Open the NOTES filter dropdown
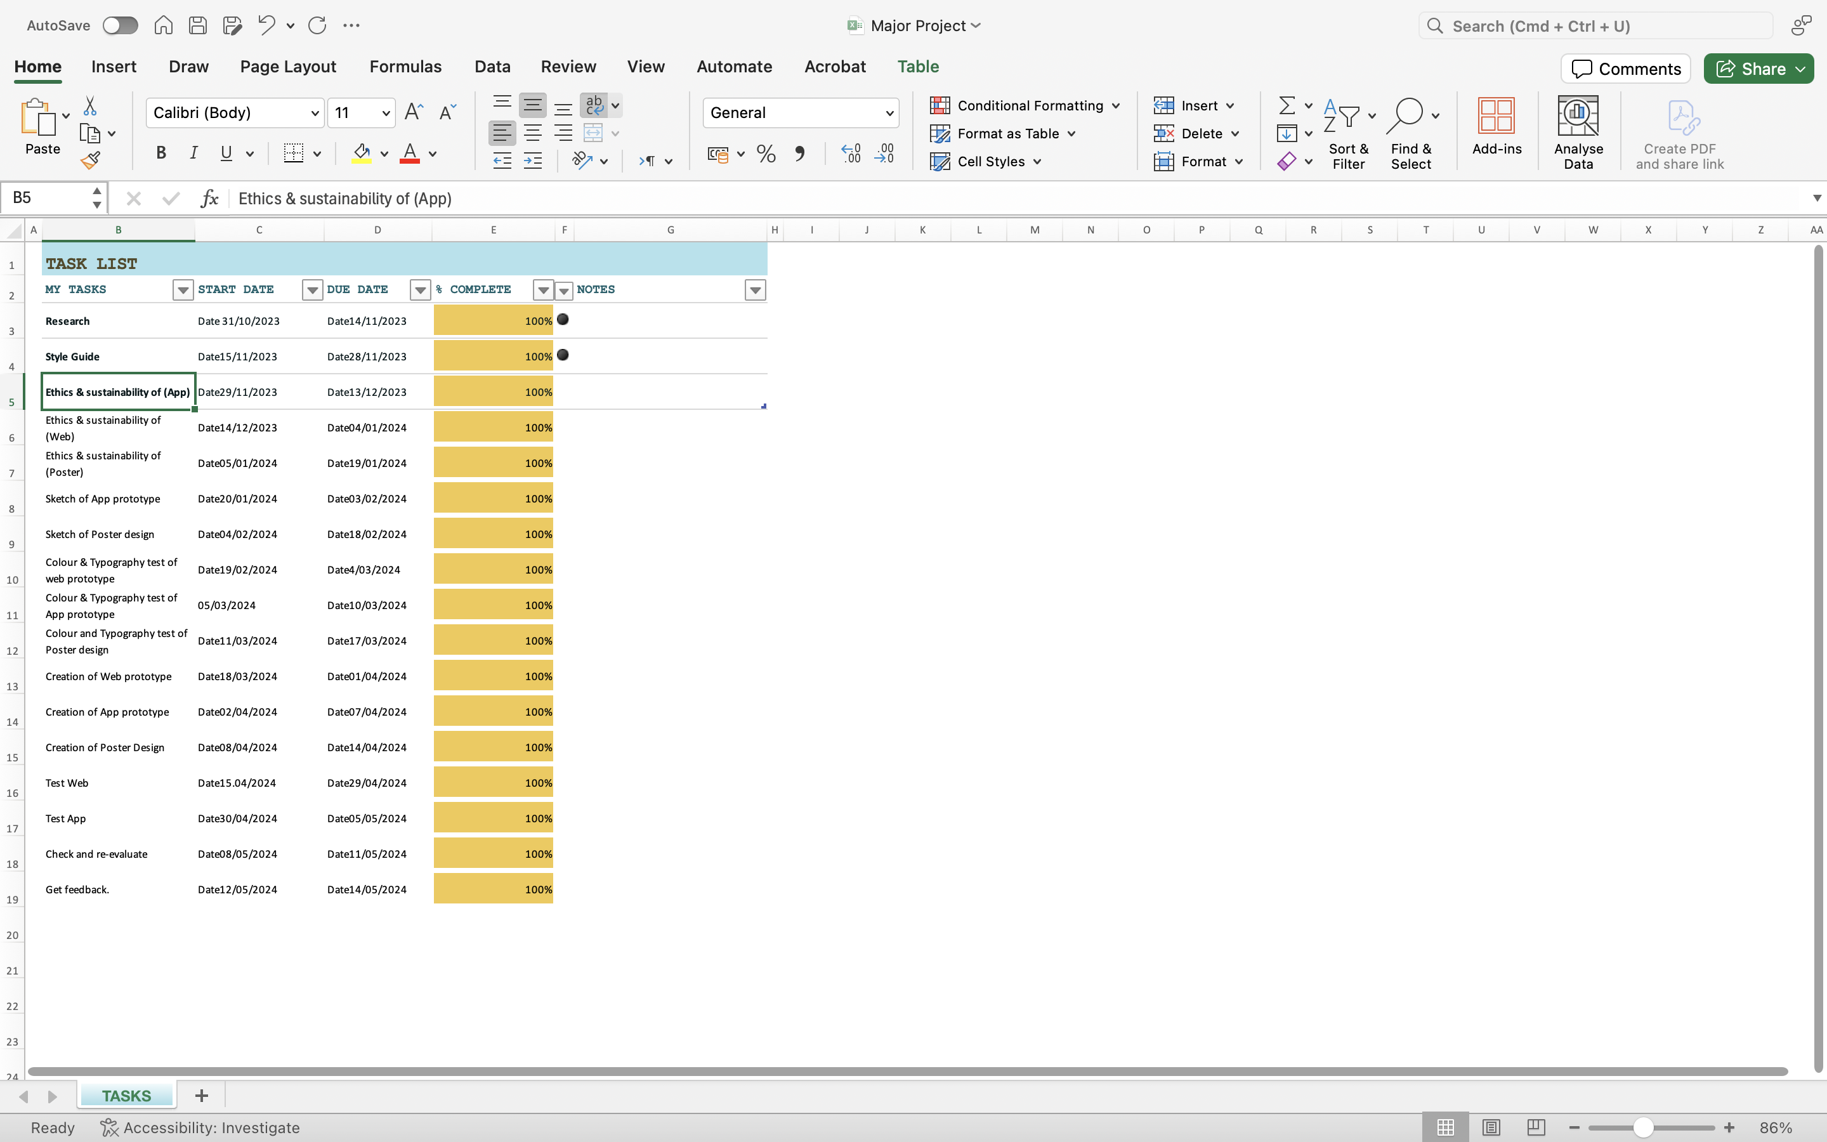The height and width of the screenshot is (1142, 1827). [x=755, y=290]
